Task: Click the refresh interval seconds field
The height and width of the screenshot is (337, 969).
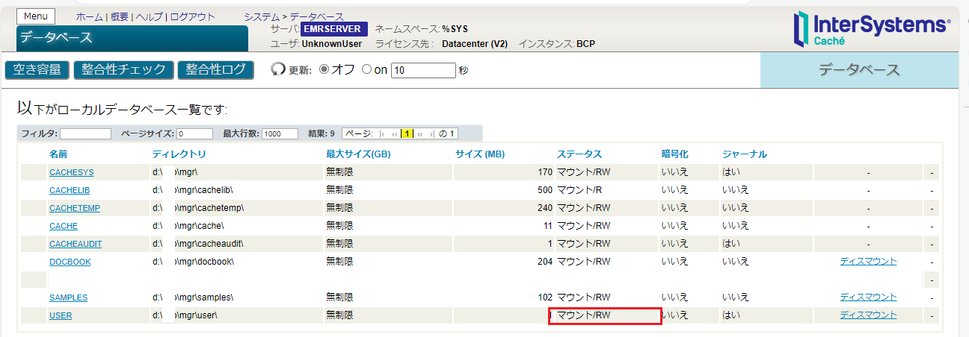Action: point(423,70)
